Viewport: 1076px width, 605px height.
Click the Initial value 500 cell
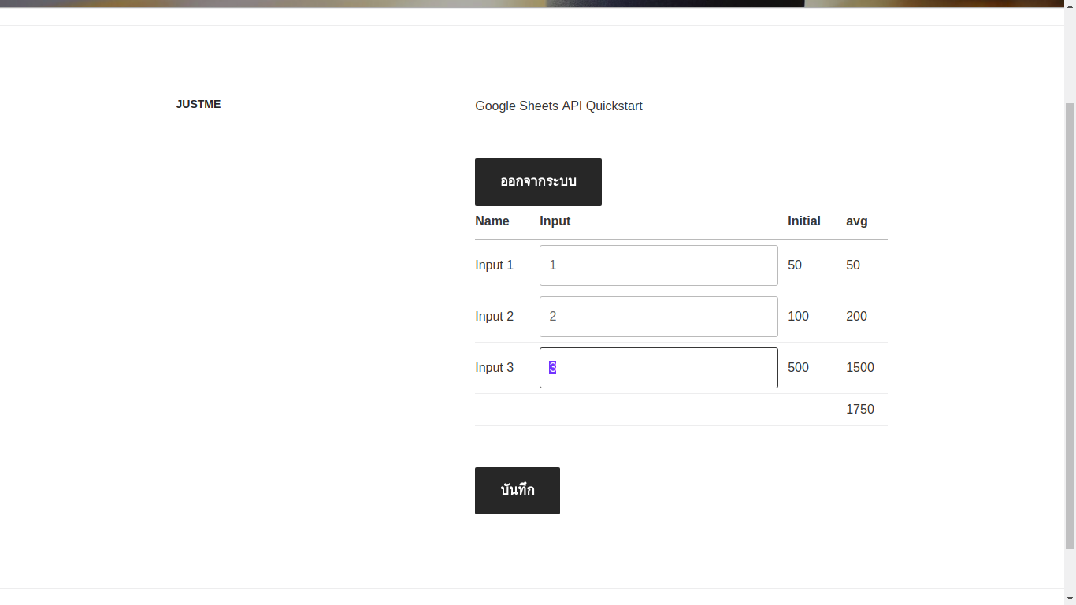point(798,368)
